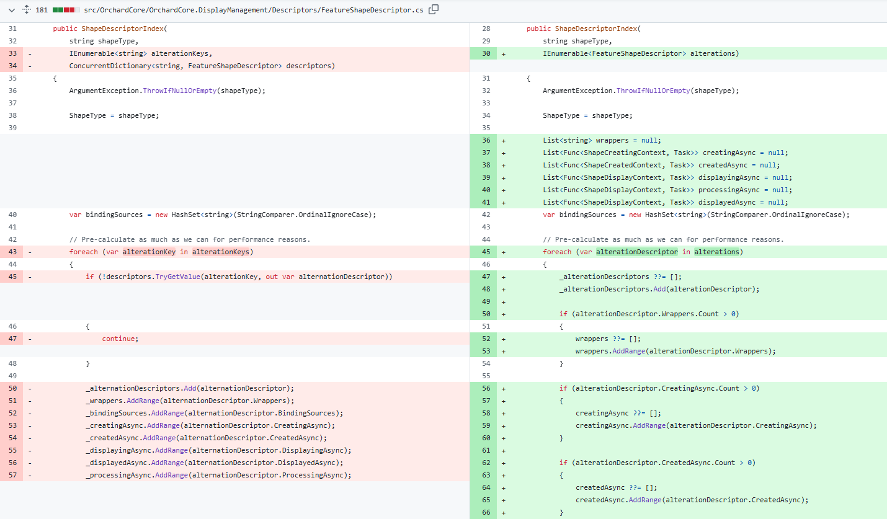Click 'creatingAsync ??= [];' line
The height and width of the screenshot is (519, 887).
620,413
